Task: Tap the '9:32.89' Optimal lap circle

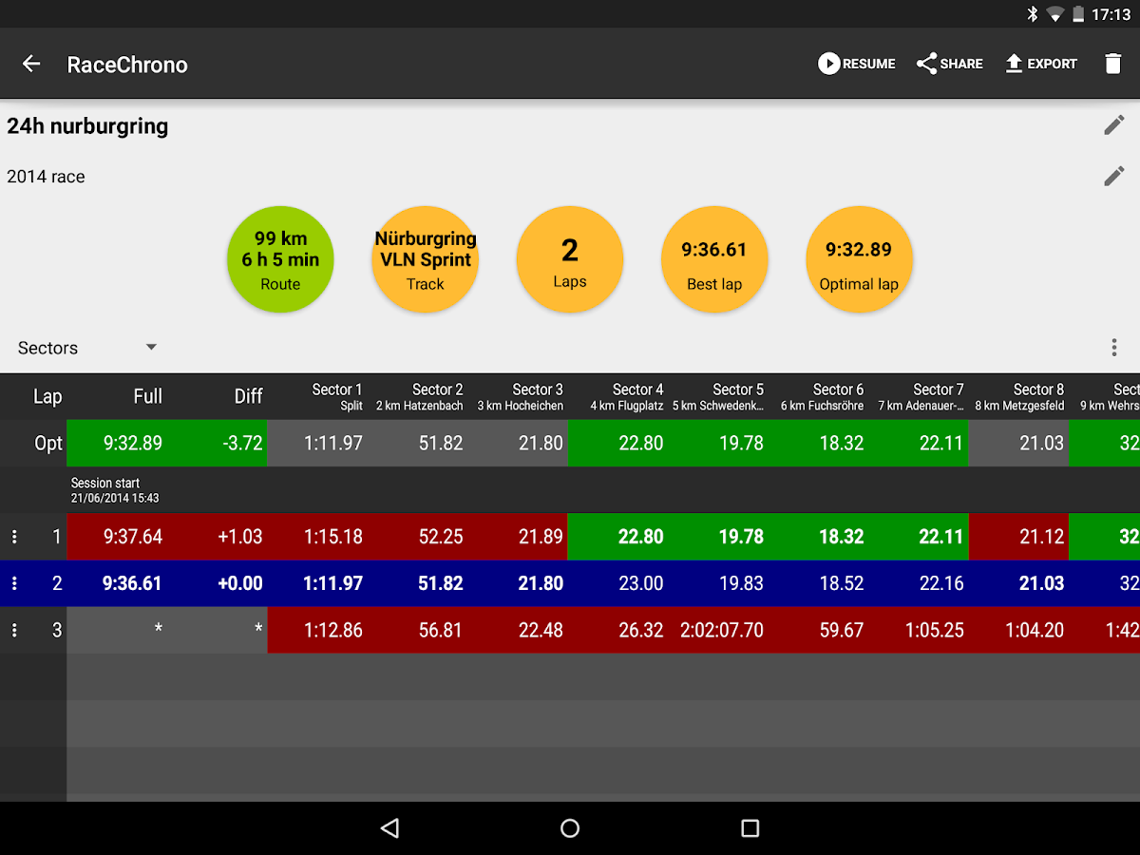Action: click(859, 258)
